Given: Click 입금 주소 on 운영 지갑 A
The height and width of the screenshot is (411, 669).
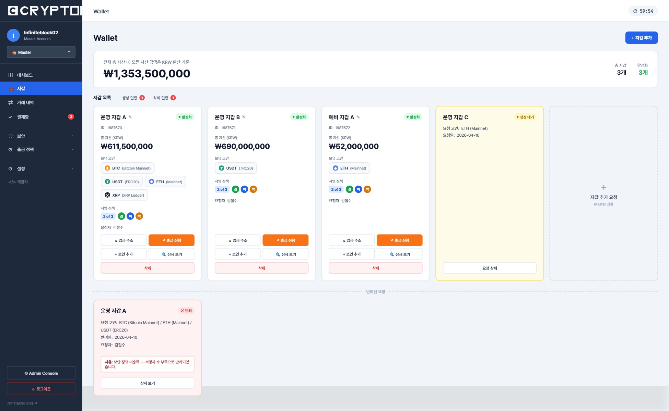Looking at the screenshot, I should (124, 240).
